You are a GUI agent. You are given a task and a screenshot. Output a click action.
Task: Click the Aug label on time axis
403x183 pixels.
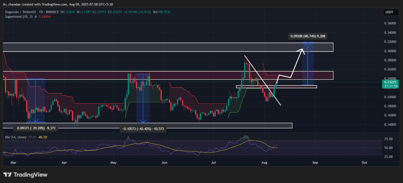tap(265, 163)
